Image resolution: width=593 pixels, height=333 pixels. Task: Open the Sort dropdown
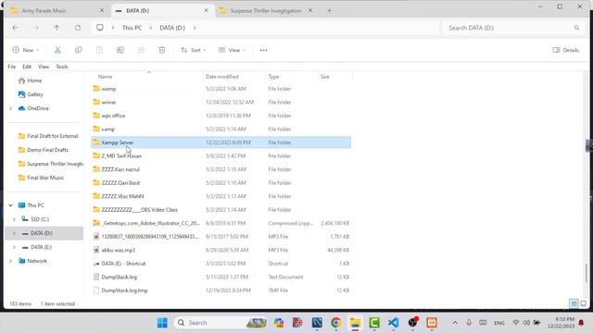pos(194,50)
